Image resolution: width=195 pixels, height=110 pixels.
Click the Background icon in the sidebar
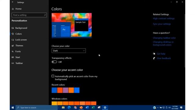point(13,28)
